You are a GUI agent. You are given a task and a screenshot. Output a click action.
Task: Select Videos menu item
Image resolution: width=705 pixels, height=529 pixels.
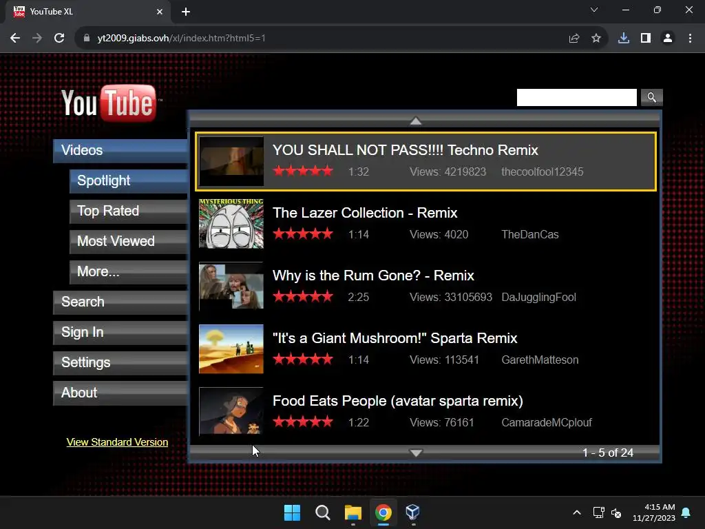click(x=120, y=151)
